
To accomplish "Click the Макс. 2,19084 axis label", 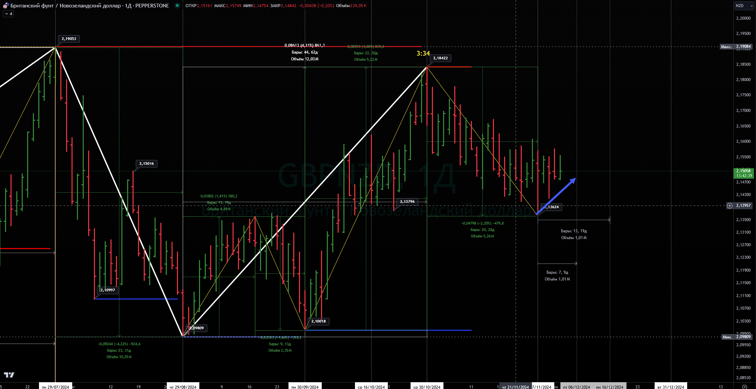I will tap(736, 46).
